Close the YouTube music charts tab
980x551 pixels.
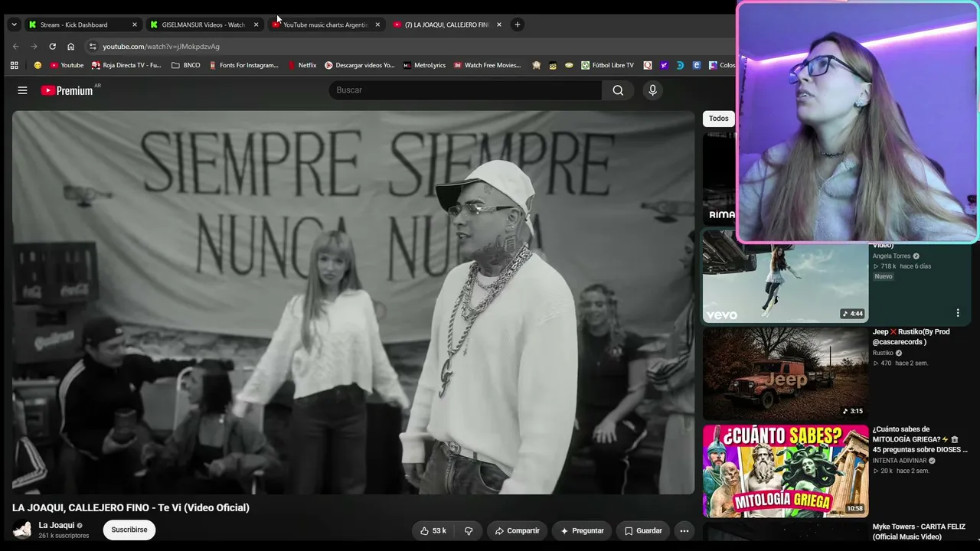[377, 24]
